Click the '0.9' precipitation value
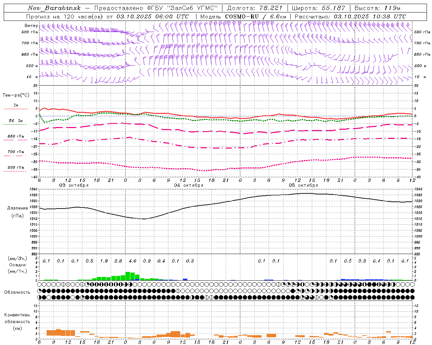 click(147, 261)
